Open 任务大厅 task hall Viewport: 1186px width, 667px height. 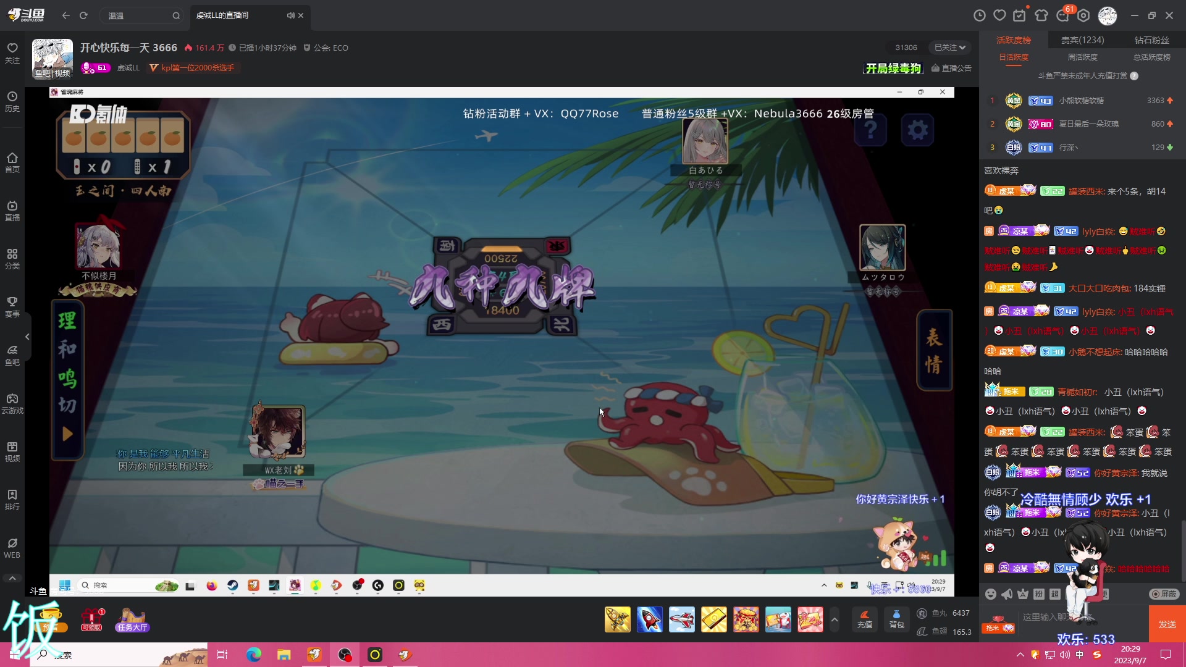(x=132, y=620)
